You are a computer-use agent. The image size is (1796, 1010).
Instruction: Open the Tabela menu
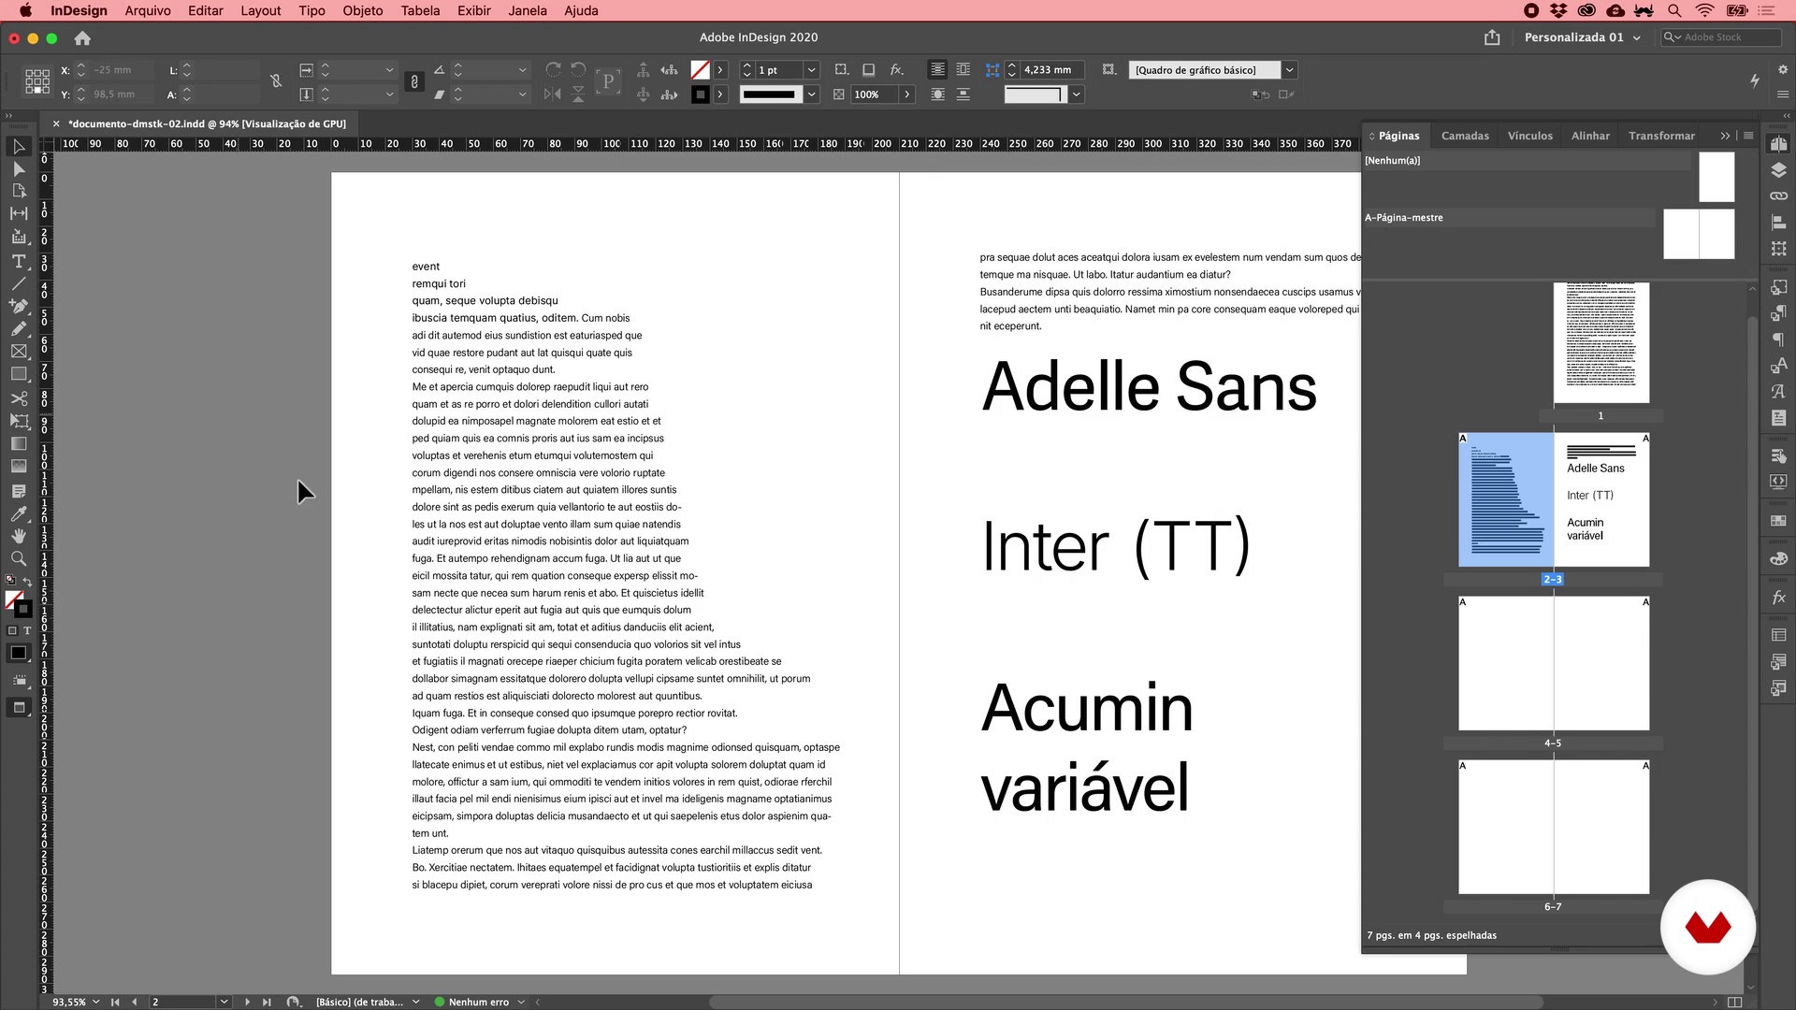pyautogui.click(x=421, y=10)
